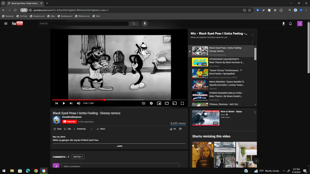Screen dimensions: 310x174
Task: Play Merry Melodies 'Queso Bandito' from playlist
Action: pyautogui.click(x=221, y=85)
